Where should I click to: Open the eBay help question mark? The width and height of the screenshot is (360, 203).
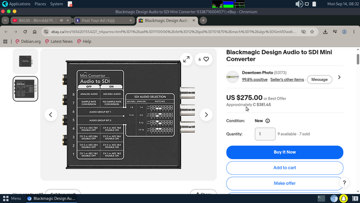tap(344, 183)
